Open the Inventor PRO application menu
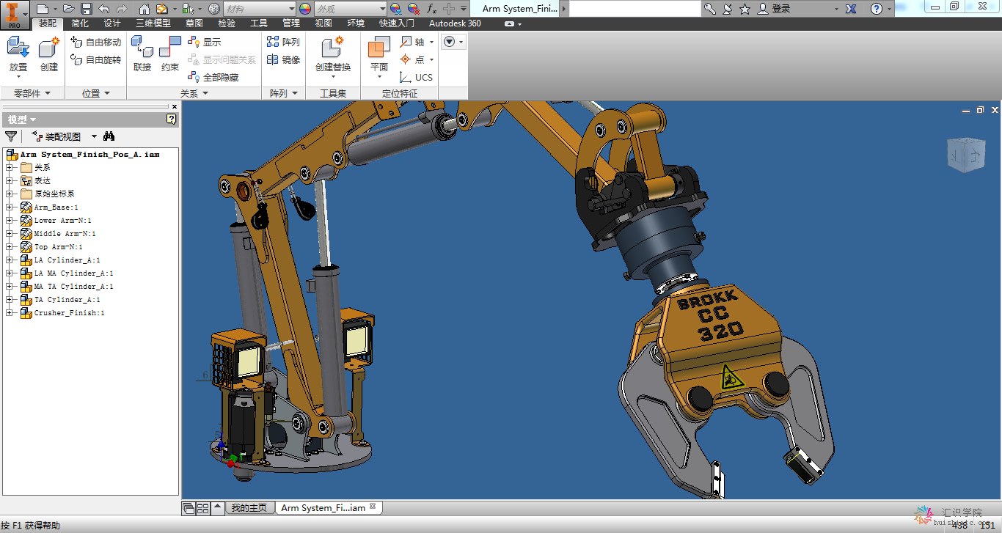This screenshot has width=1002, height=533. click(15, 15)
